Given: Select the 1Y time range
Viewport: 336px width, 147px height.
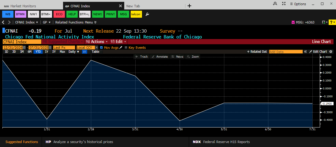Looking at the screenshot, I should pos(46,52).
